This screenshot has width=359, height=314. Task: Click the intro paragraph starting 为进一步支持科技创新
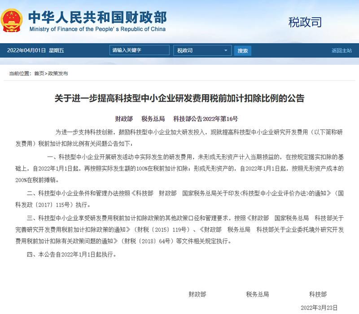point(179,137)
